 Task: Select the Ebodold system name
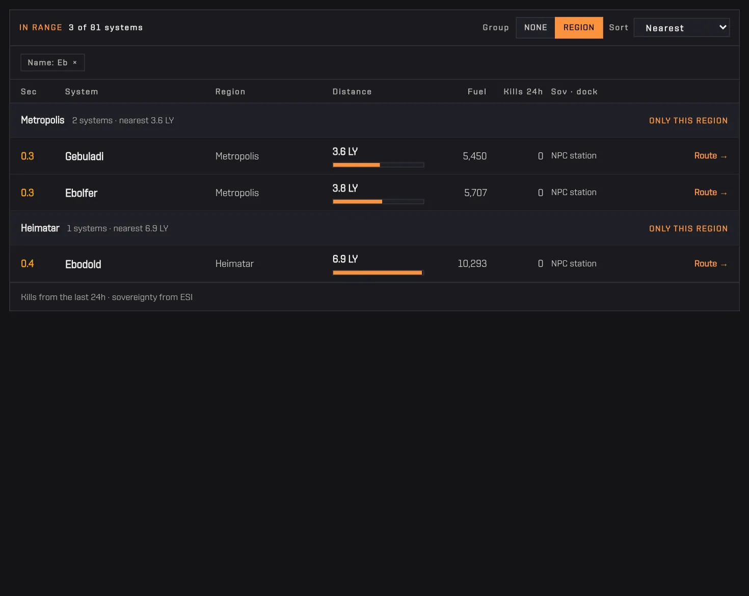[83, 264]
